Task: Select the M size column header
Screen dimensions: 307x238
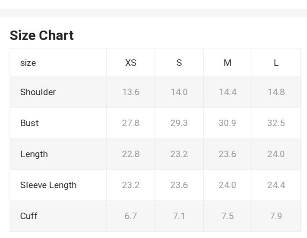Action: pyautogui.click(x=228, y=63)
